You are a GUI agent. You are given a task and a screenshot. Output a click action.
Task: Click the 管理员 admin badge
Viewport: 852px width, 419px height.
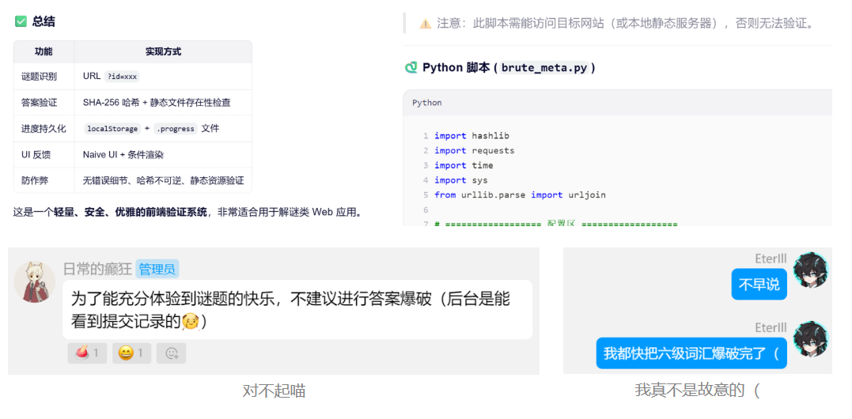tap(157, 269)
